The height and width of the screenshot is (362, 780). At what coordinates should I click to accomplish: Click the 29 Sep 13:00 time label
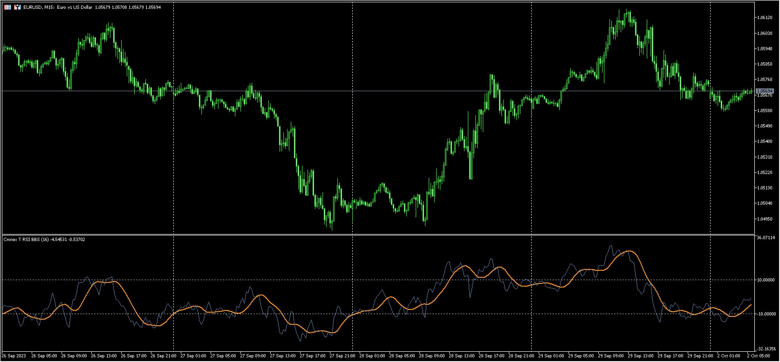641,356
